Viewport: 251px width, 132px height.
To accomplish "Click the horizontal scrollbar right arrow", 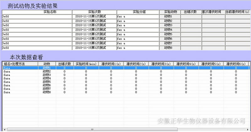I will [248, 129].
